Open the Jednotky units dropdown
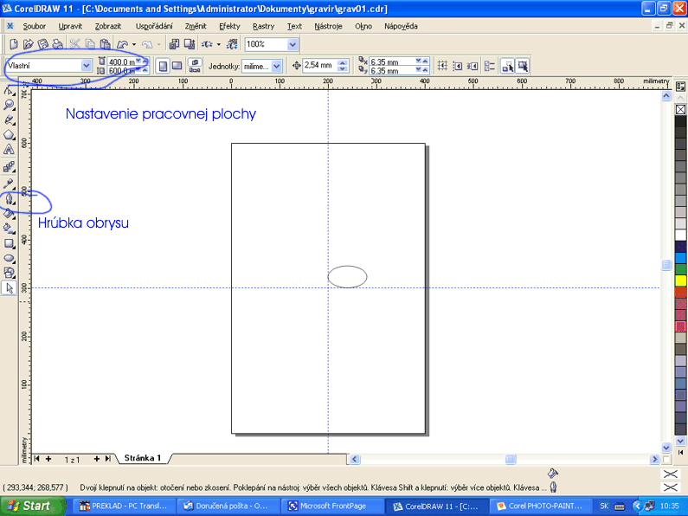688x516 pixels. pyautogui.click(x=276, y=67)
